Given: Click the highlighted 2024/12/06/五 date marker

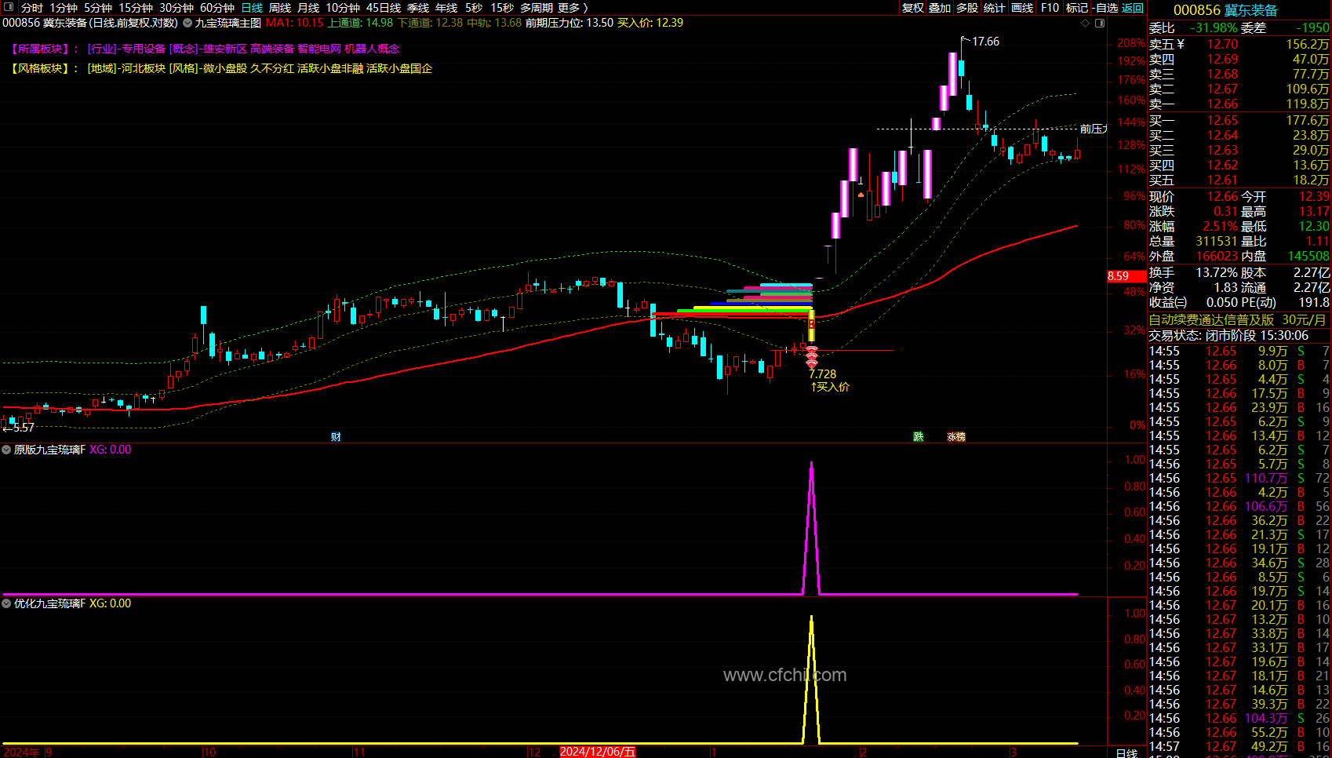Looking at the screenshot, I should coord(598,752).
